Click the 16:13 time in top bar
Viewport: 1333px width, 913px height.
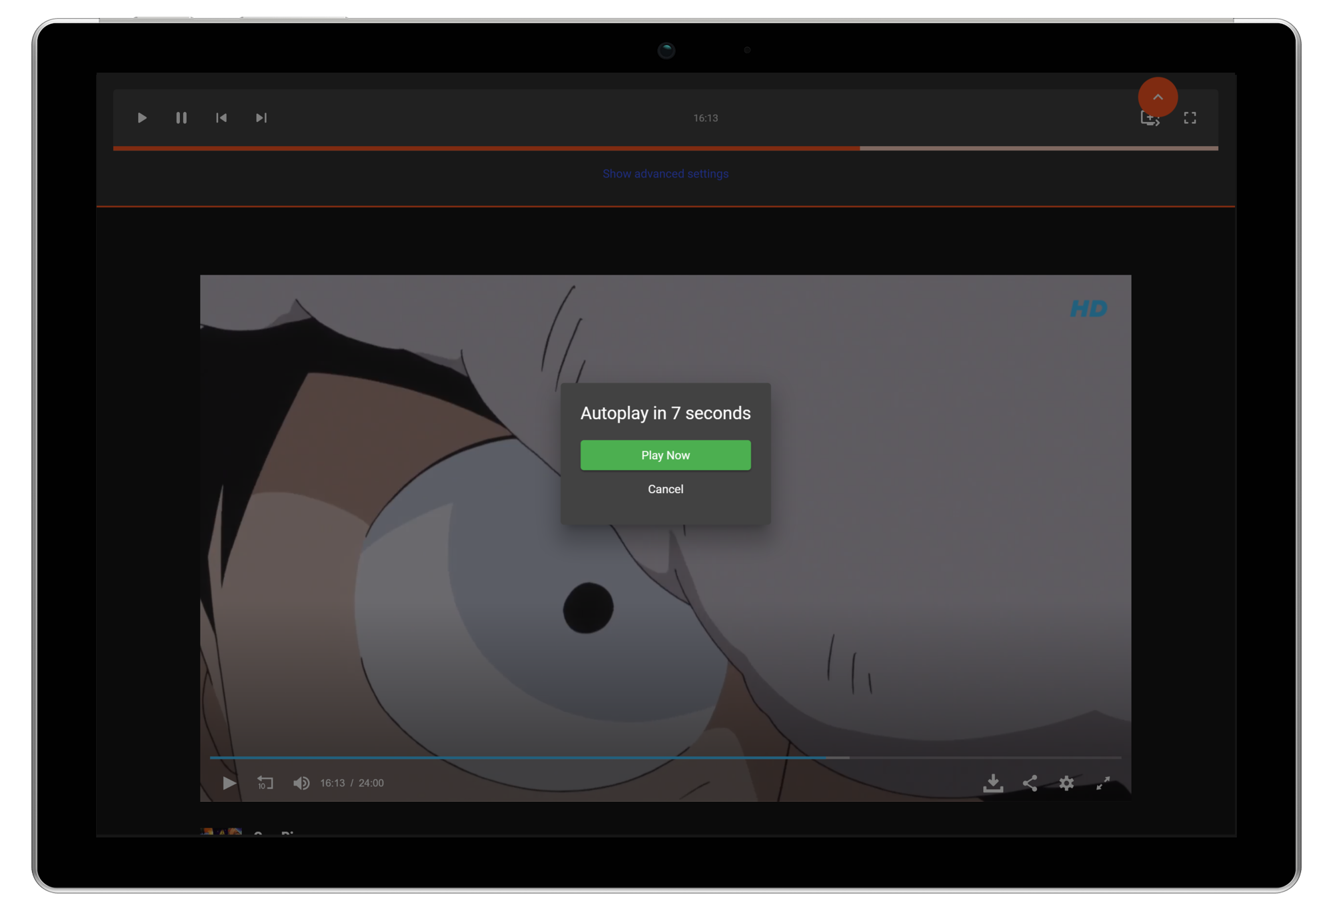[705, 118]
